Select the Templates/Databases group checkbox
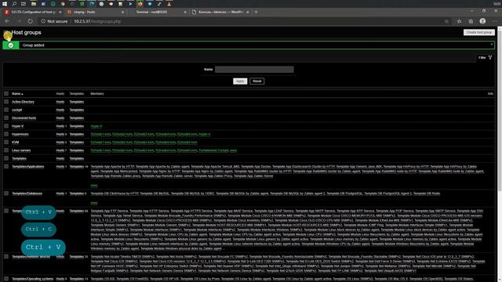Image resolution: width=502 pixels, height=282 pixels. click(x=6, y=193)
